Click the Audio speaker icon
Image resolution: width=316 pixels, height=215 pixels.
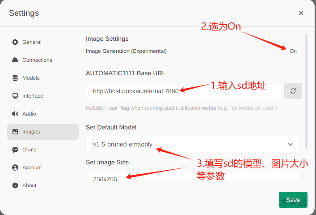(x=15, y=114)
